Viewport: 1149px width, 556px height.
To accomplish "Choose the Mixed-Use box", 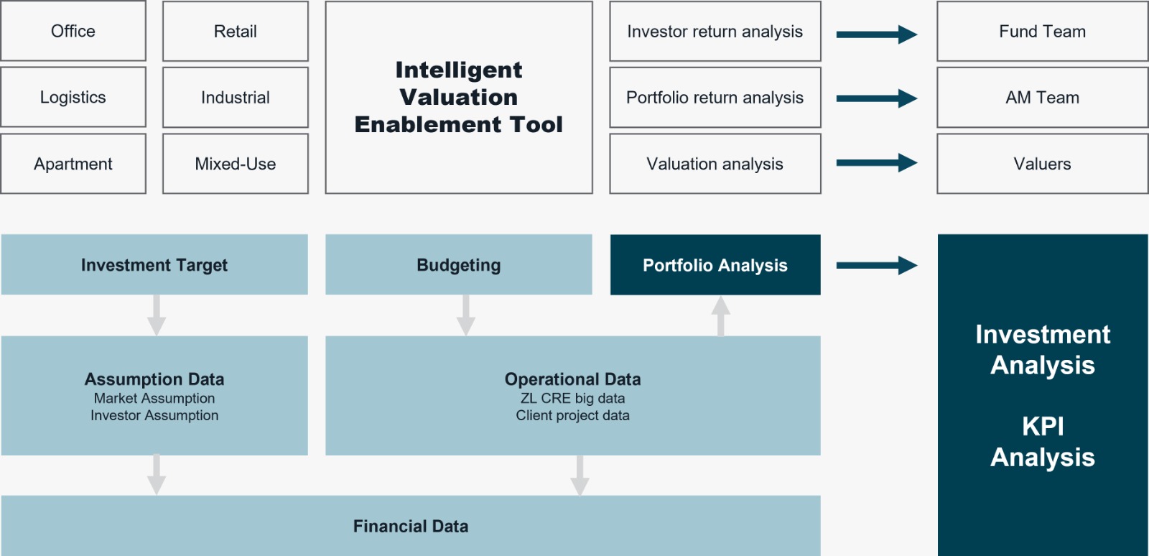I will click(236, 164).
